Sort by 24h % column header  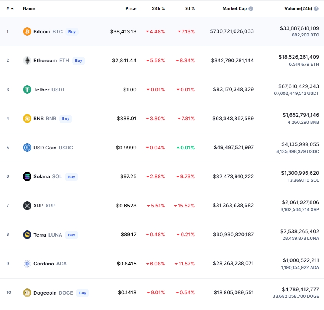tap(158, 8)
